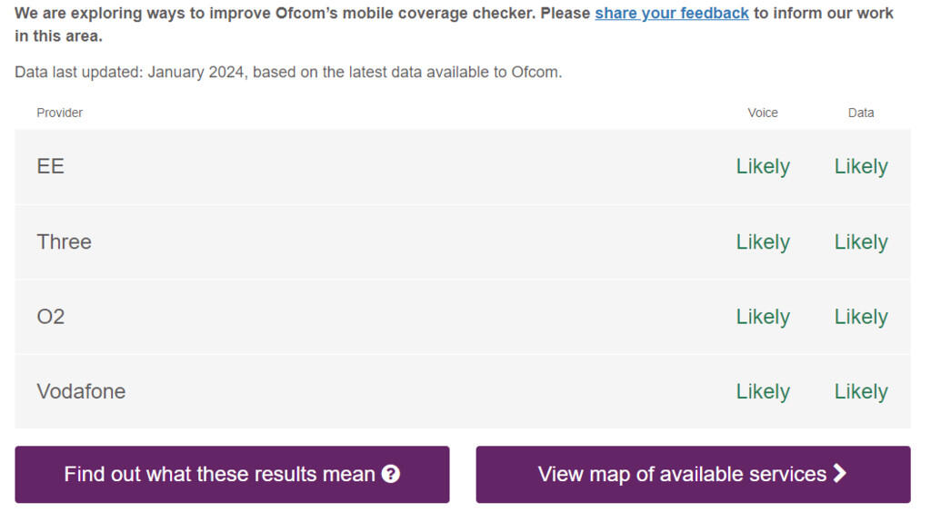Click EE's Data coverage Likely result
The height and width of the screenshot is (512, 931).
861,166
